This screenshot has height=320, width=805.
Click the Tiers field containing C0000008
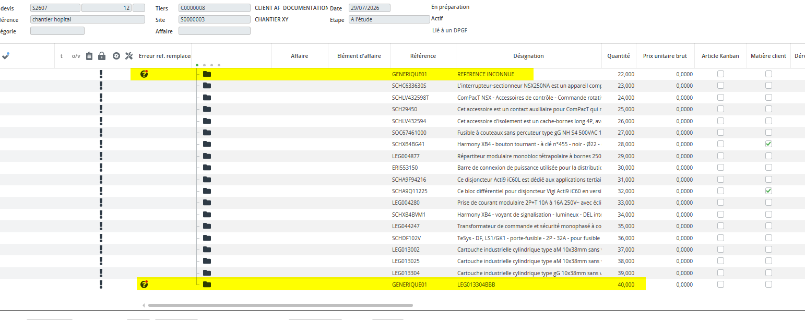(x=215, y=8)
